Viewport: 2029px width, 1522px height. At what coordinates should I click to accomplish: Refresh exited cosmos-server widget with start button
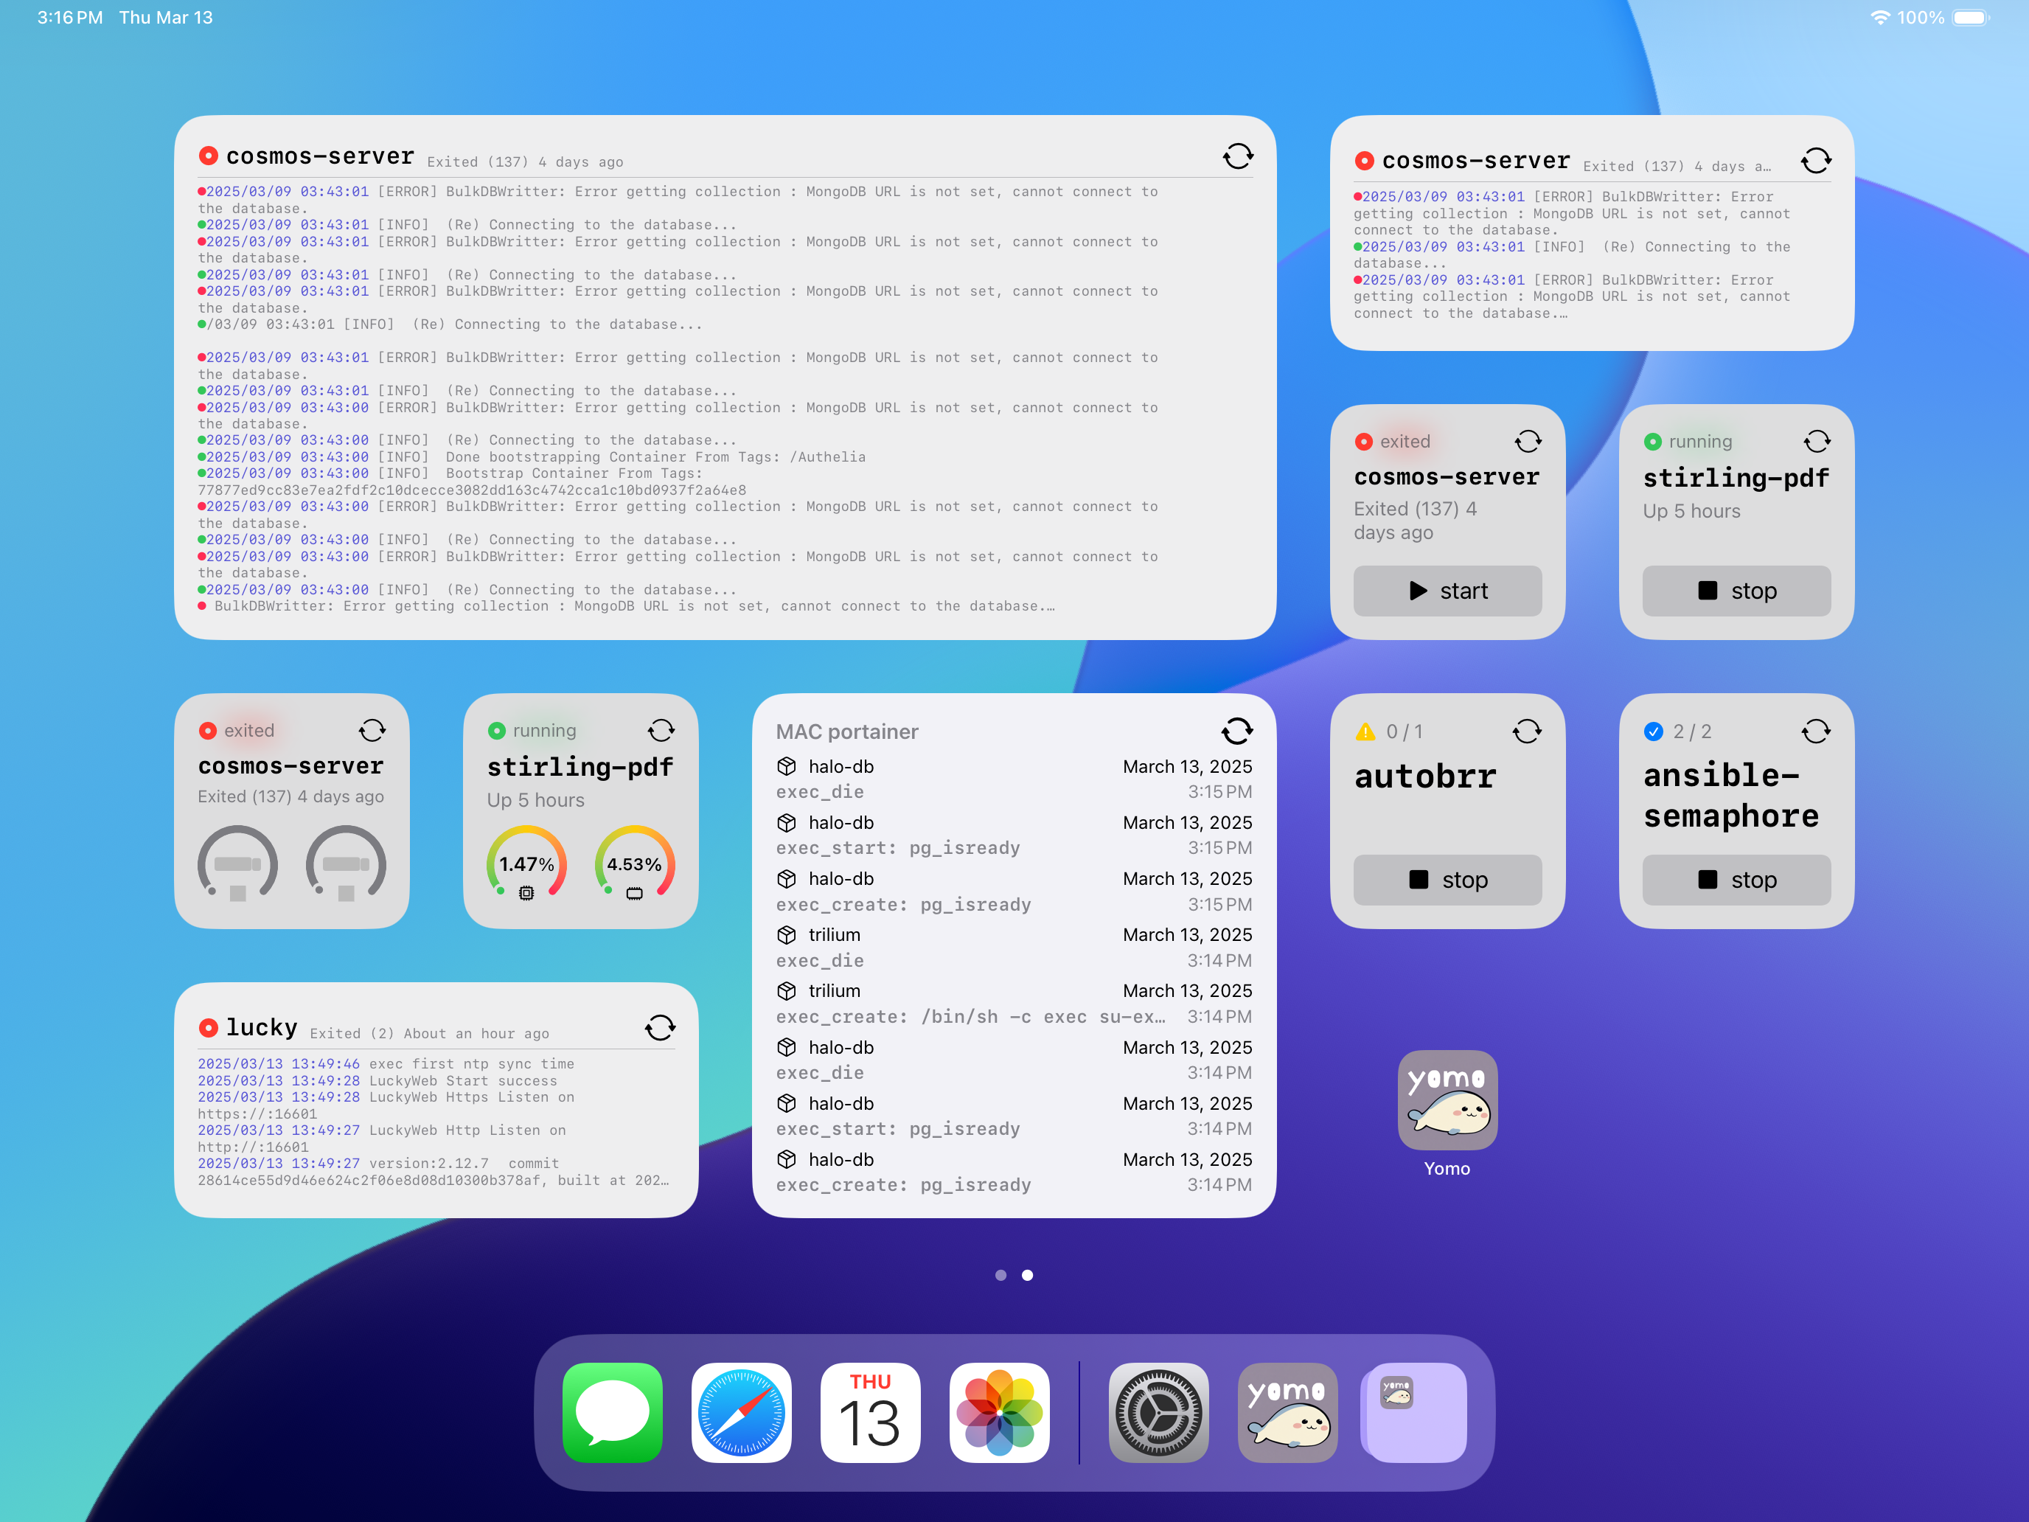1527,441
